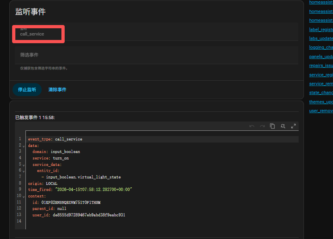
Task: Choose the service_removed event link
Action: 321,84
